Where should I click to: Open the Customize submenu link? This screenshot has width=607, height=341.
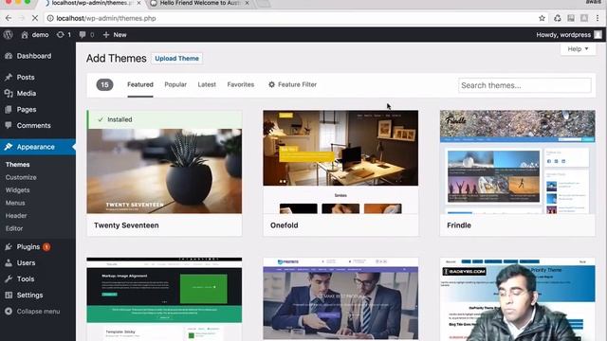[x=21, y=177]
